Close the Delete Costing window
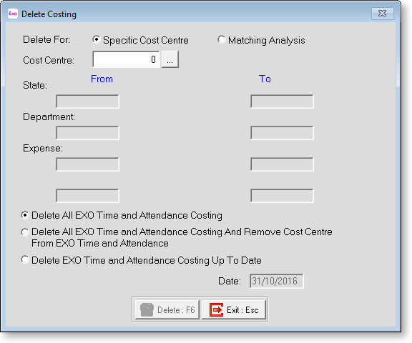Screen dimensions: 412x343 point(382,14)
